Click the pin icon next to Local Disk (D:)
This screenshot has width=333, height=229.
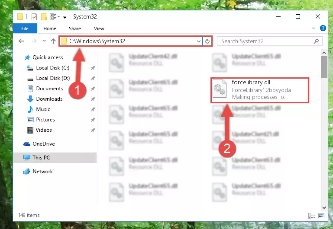(93, 78)
